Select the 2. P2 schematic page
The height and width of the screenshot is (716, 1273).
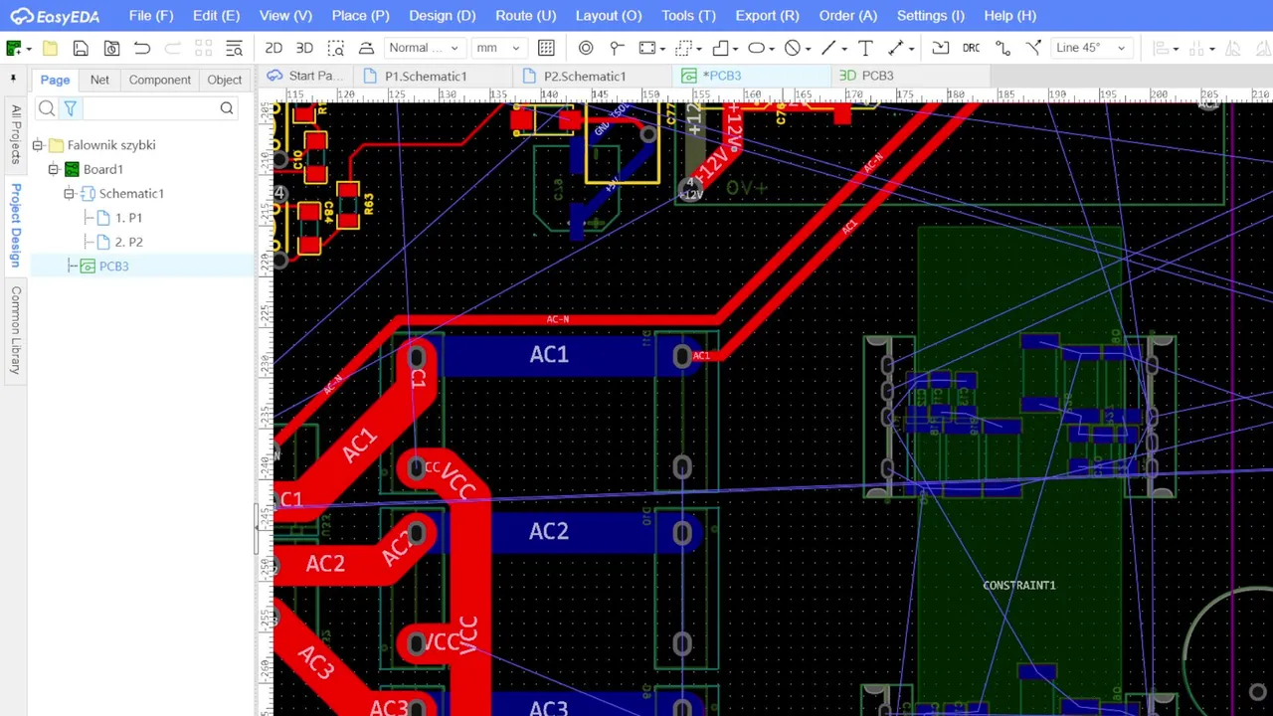(x=128, y=242)
